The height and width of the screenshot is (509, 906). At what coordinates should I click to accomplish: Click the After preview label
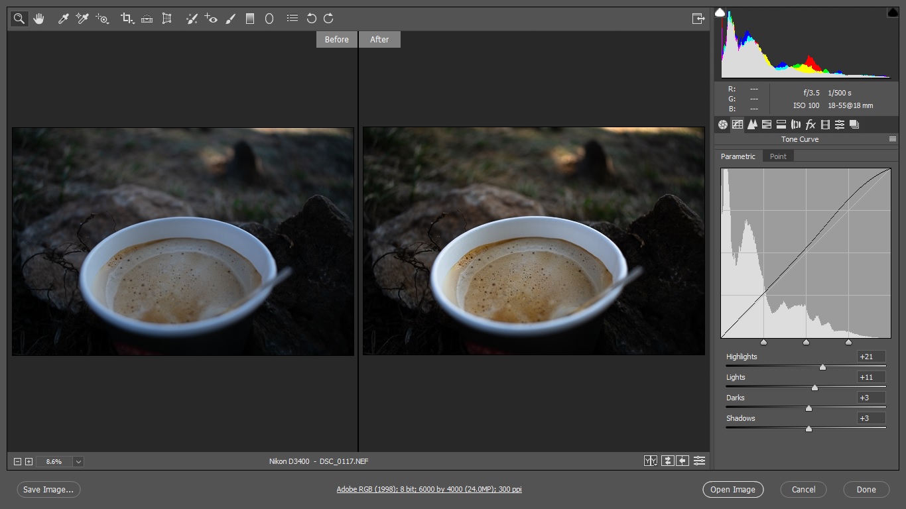[x=379, y=40]
